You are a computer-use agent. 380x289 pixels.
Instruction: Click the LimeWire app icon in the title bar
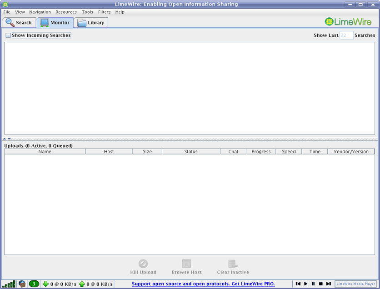click(5, 4)
